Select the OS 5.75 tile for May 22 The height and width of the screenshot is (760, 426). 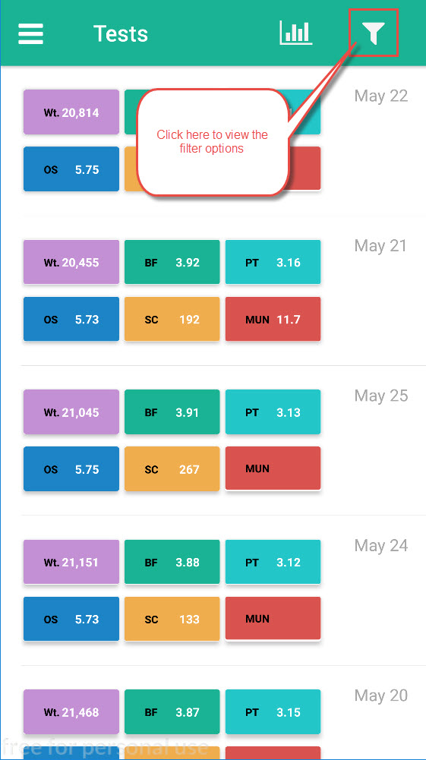pyautogui.click(x=71, y=169)
